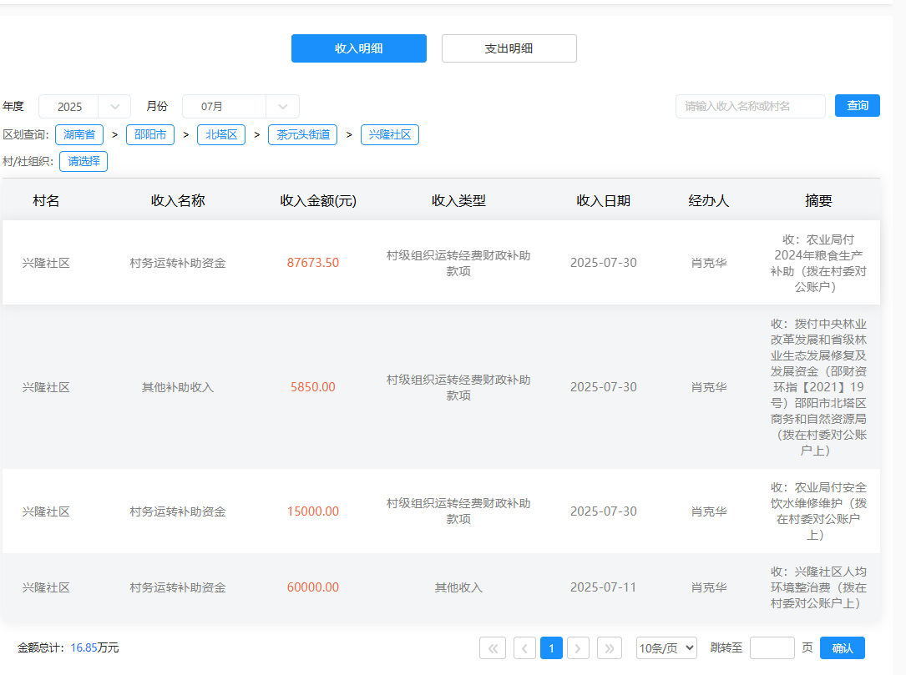Screen dimensions: 906x675
Task: Select 湖南省 region tag
Action: 79,134
